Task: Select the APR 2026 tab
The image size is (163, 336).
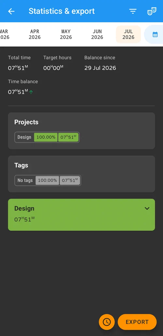Action: [x=35, y=34]
